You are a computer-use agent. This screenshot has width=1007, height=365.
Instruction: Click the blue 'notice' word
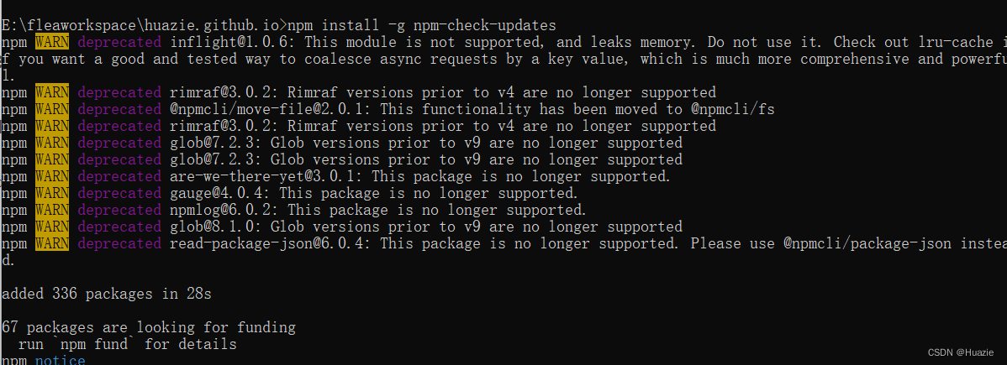click(x=61, y=360)
